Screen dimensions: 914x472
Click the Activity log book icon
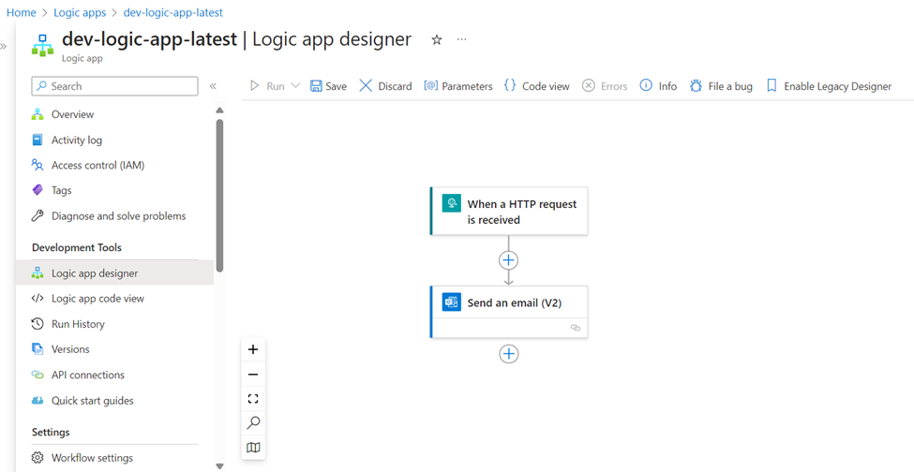pyautogui.click(x=37, y=140)
